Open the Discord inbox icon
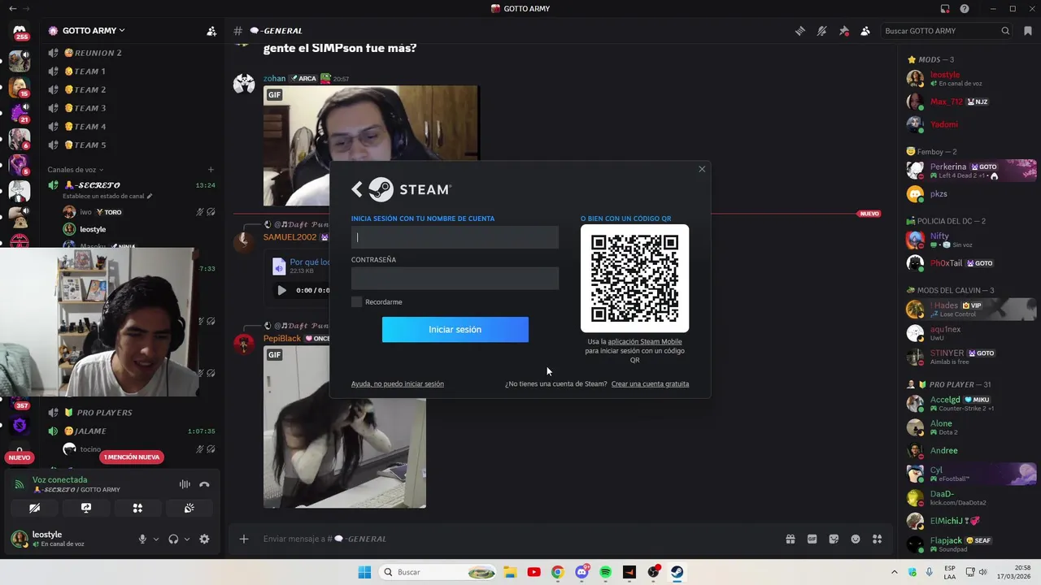Viewport: 1041px width, 585px height. [945, 9]
